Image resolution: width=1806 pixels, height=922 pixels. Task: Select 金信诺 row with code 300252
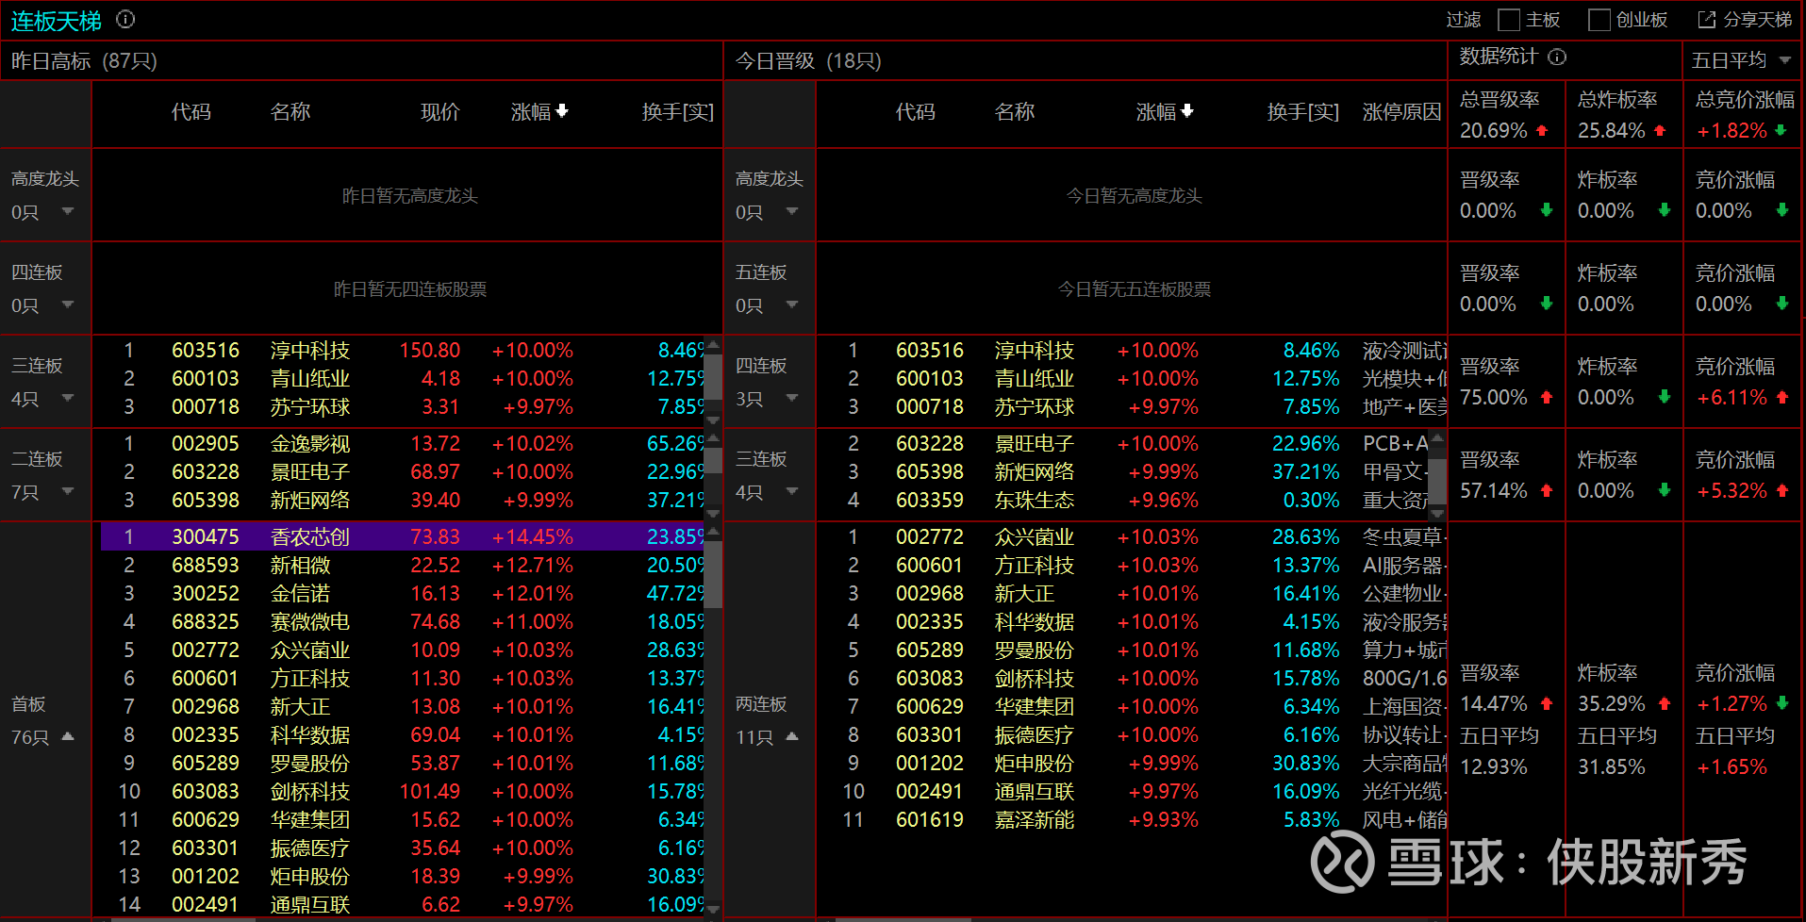pos(403,593)
